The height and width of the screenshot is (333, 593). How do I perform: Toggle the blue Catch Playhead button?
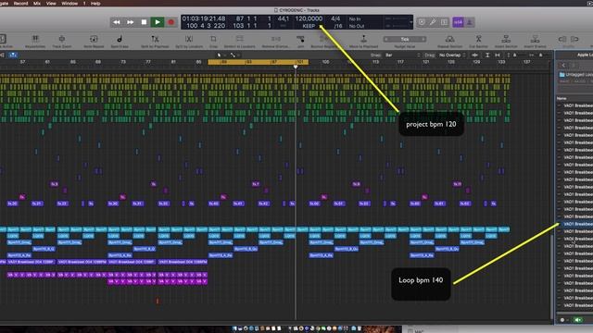point(13,55)
